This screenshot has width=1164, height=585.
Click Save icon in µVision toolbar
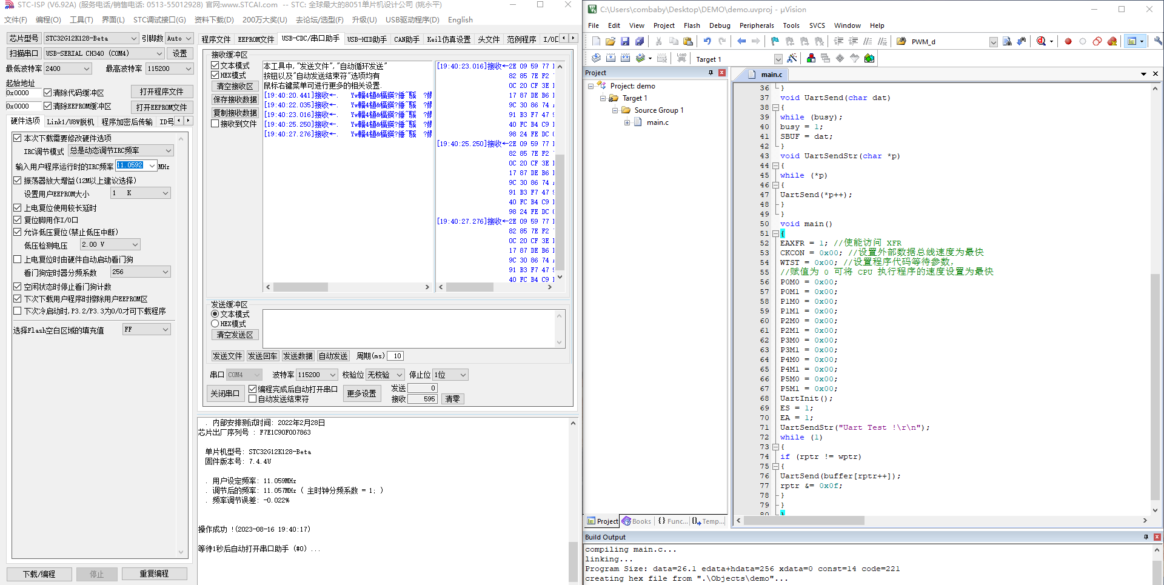625,41
